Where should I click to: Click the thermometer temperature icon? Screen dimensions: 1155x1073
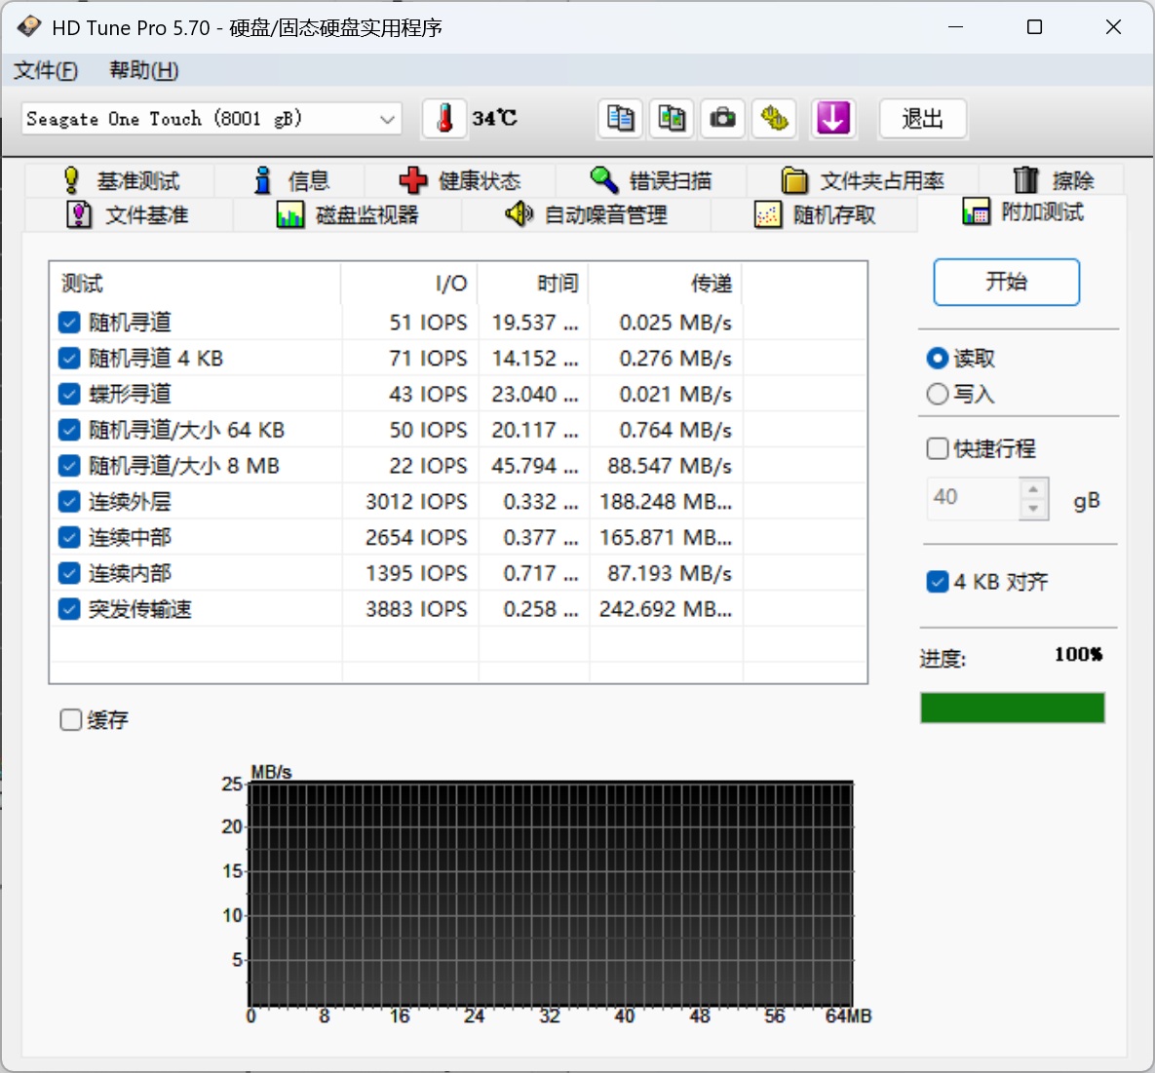(x=444, y=119)
